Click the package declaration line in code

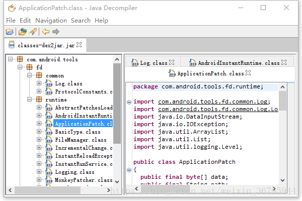(x=205, y=86)
